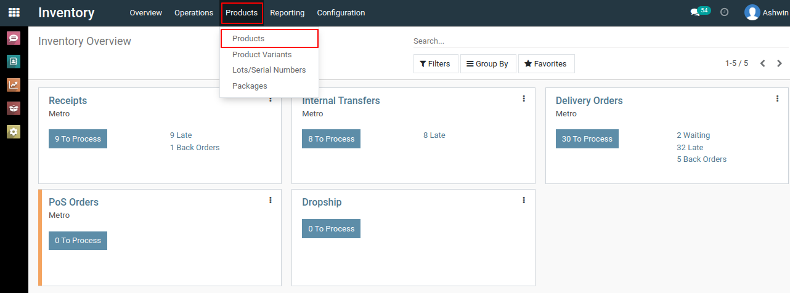Select Product Variants menu entry
Viewport: 790px width, 293px height.
tap(269, 54)
